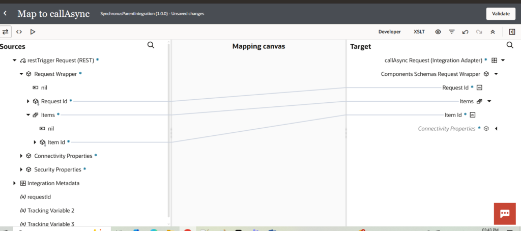Select Tracking Variable 2 in Sources
This screenshot has width=521, height=231.
pos(51,210)
